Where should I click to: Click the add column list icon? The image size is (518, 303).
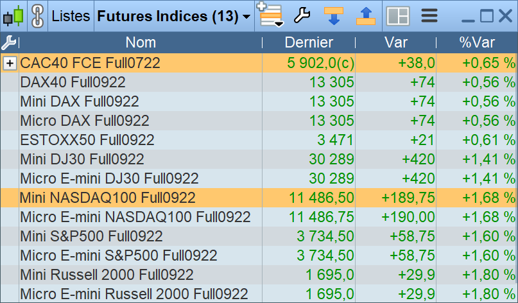click(270, 15)
